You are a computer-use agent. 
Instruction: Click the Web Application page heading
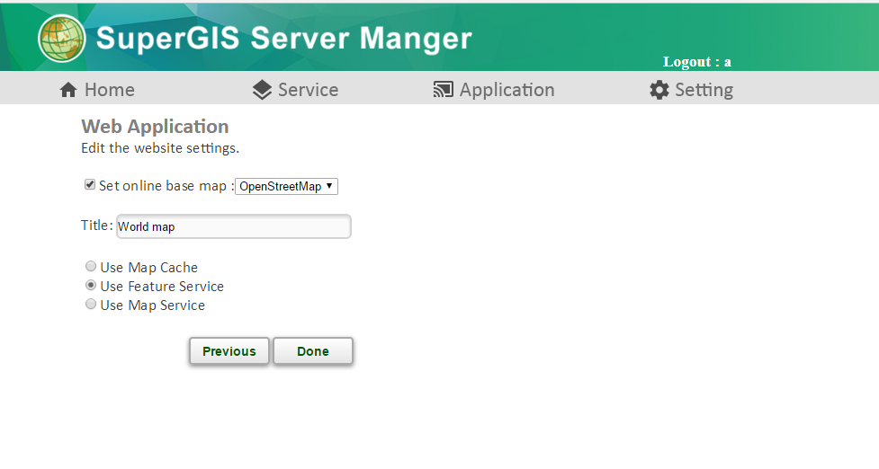click(155, 127)
